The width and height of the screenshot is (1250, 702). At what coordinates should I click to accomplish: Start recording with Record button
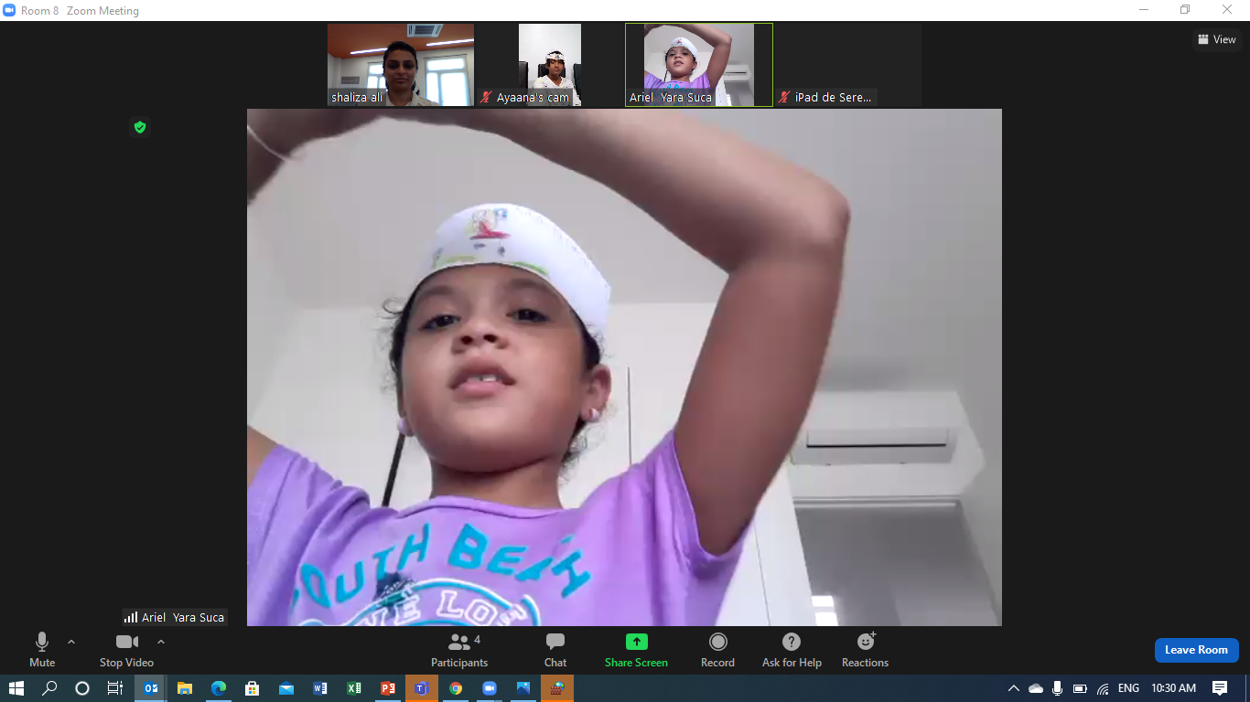pos(717,649)
